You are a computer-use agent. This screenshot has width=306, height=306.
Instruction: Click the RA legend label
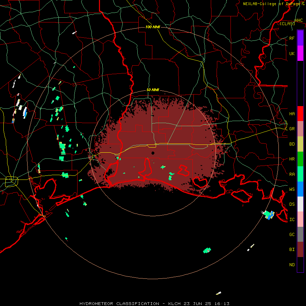click(292, 174)
